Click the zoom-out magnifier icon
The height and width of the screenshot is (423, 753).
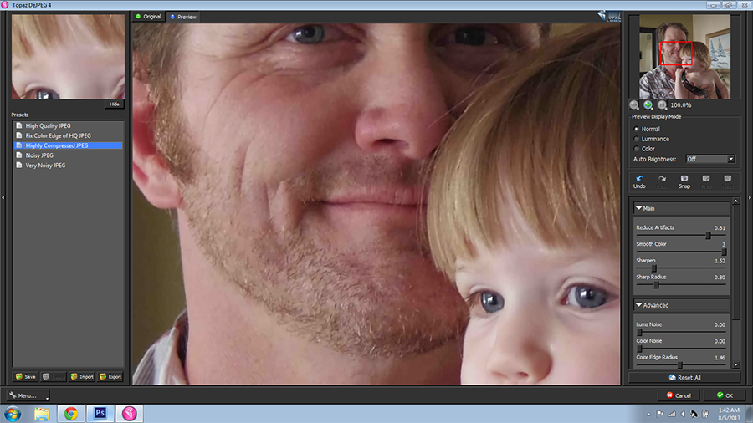tap(634, 105)
